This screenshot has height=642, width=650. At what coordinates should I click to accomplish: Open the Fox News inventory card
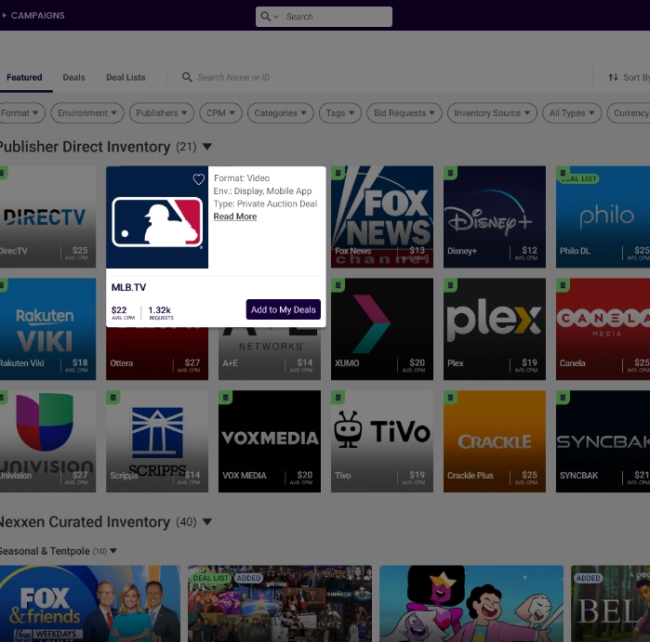pos(382,217)
